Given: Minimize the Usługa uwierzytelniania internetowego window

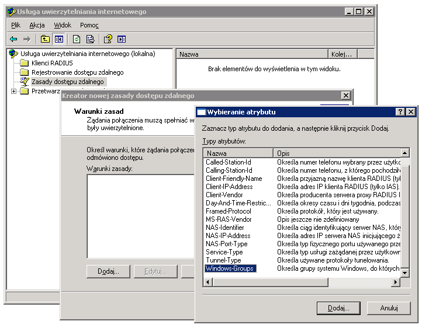Looking at the screenshot, I should click(x=349, y=12).
